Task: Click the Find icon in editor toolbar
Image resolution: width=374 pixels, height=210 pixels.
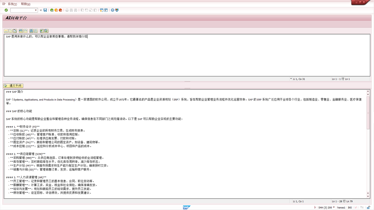Action: tap(31, 31)
